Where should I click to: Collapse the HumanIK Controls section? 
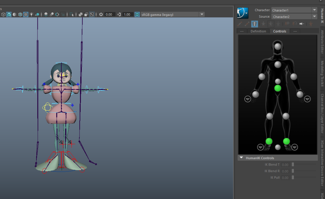pyautogui.click(x=241, y=158)
